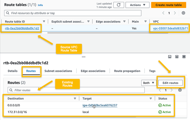
Task: Collapse split panel to bottom view
Action: pos(170,57)
